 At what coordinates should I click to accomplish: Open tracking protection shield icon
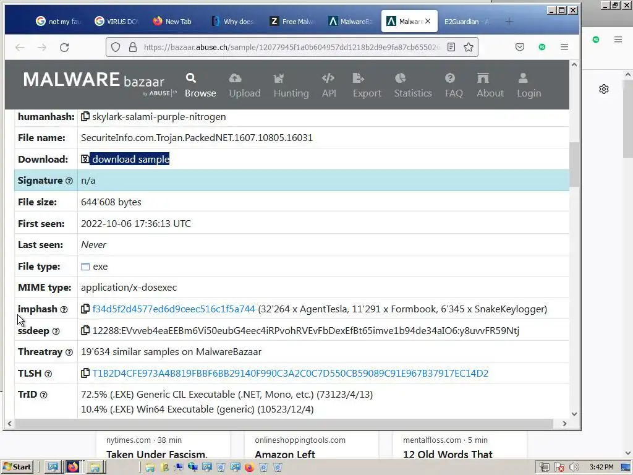(x=116, y=47)
